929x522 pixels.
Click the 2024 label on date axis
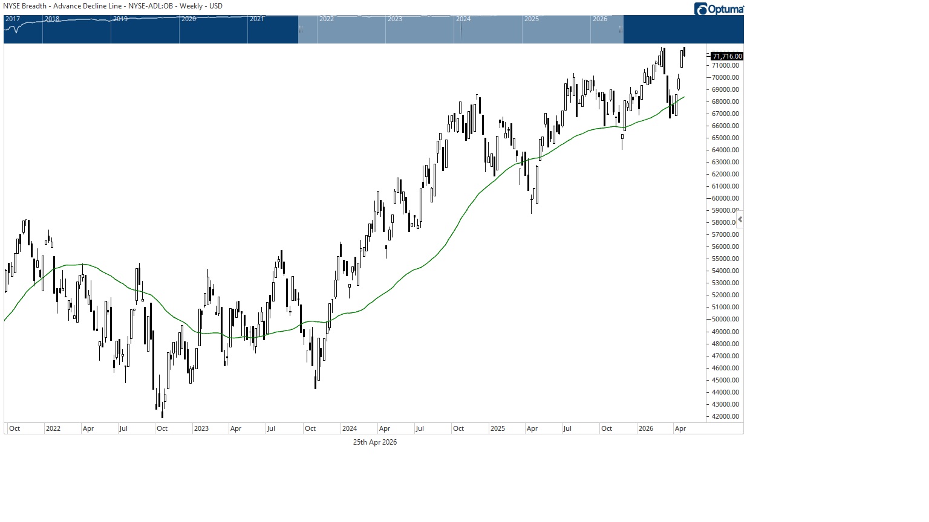350,428
